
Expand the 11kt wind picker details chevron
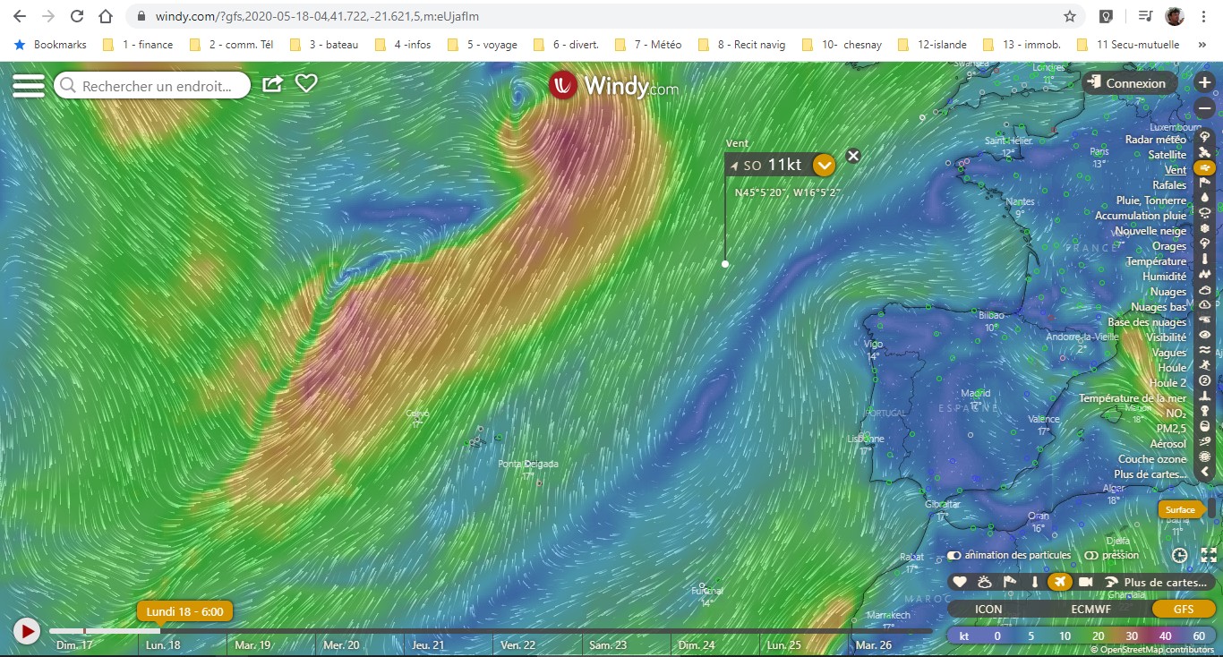[824, 165]
